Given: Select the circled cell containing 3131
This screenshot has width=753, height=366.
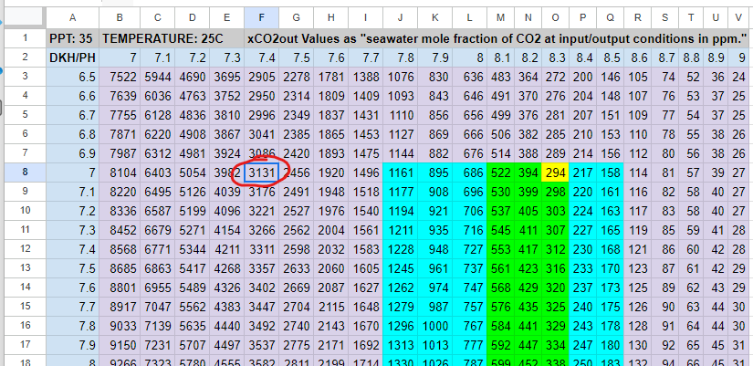Looking at the screenshot, I should 263,172.
